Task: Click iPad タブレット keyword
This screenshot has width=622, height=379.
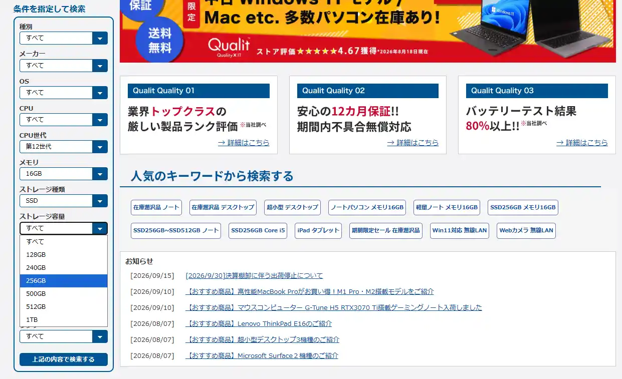Action: (318, 231)
